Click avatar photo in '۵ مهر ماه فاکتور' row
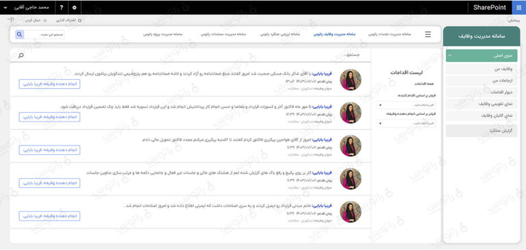Viewport: 526px width, 250px height. [x=351, y=113]
